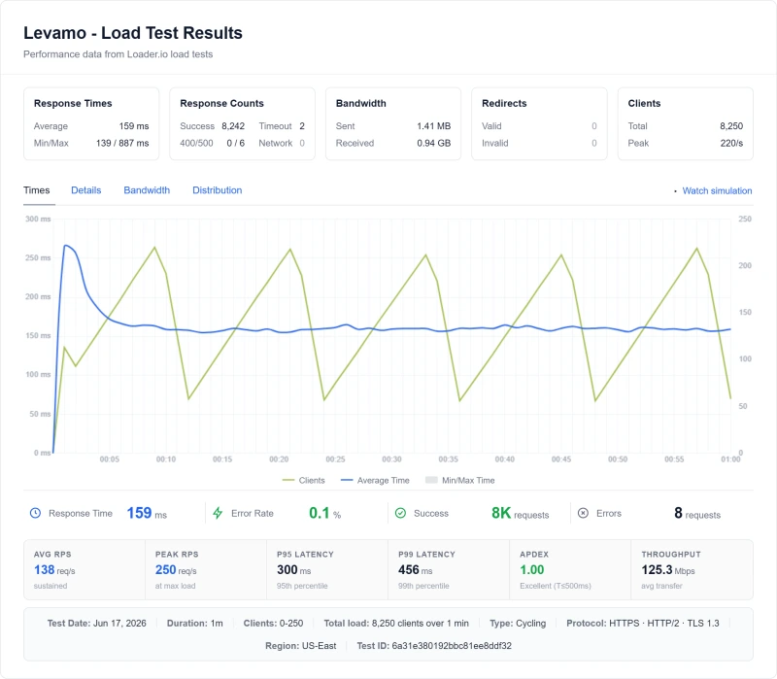This screenshot has height=679, width=777.
Task: Click the Response Counts card title
Action: (x=221, y=103)
